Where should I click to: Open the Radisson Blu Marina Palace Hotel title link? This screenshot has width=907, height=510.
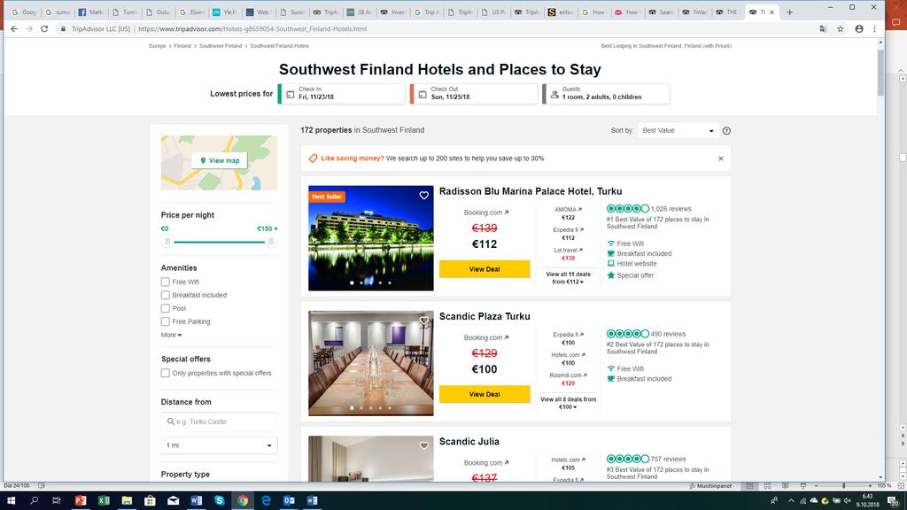(x=531, y=191)
